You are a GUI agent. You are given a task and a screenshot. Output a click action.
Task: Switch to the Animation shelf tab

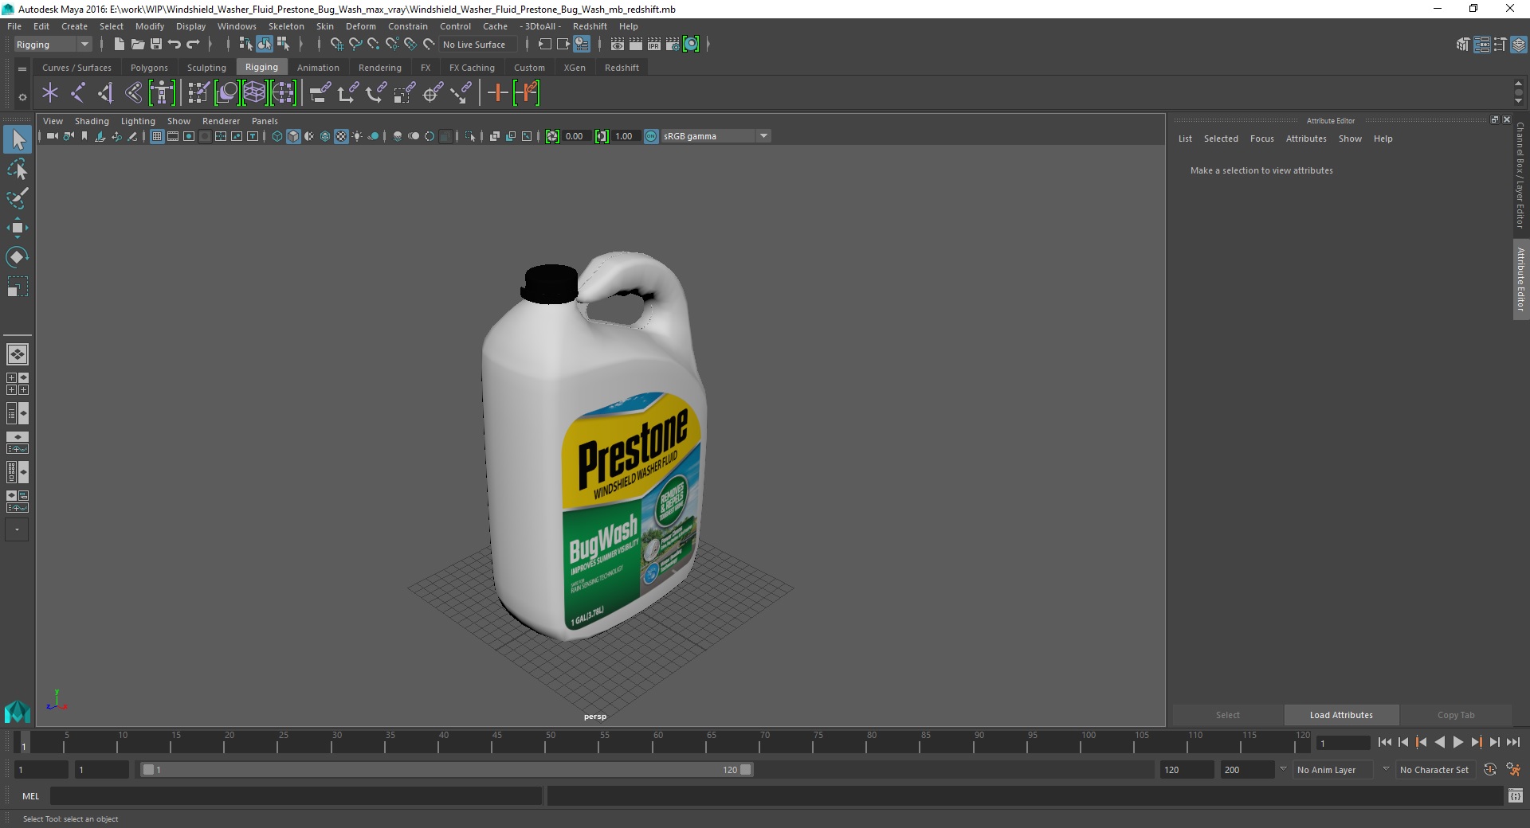[318, 68]
